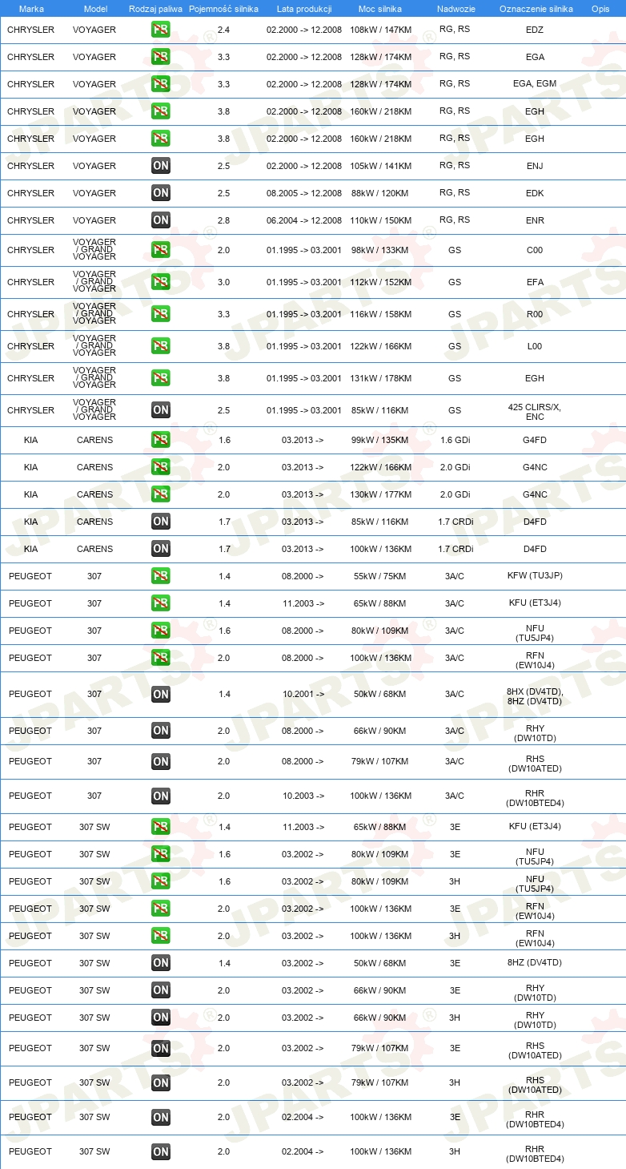Click the production years 08.2005 -> 12.2008 cell
This screenshot has height=1169, width=626.
pyautogui.click(x=304, y=193)
